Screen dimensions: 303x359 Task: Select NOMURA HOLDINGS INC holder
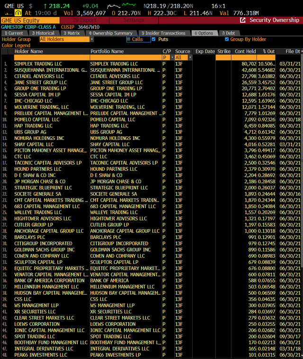pos(39,138)
